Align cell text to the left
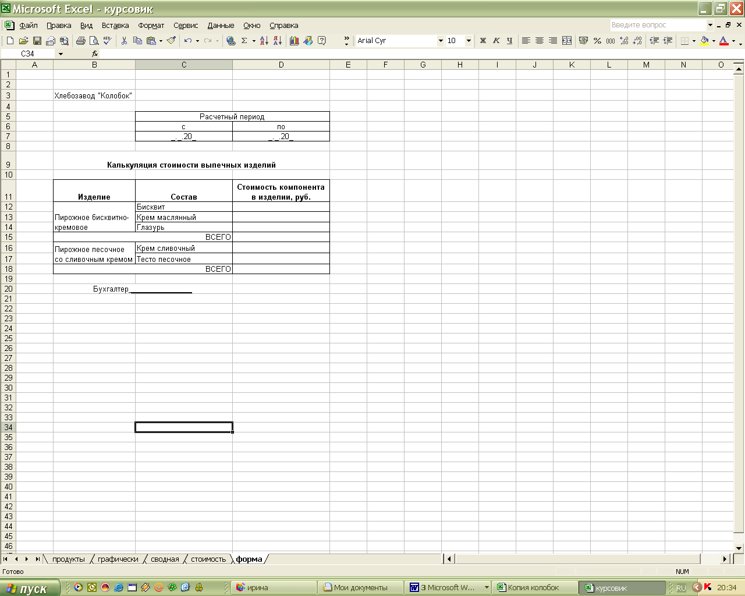This screenshot has height=596, width=745. [x=526, y=41]
